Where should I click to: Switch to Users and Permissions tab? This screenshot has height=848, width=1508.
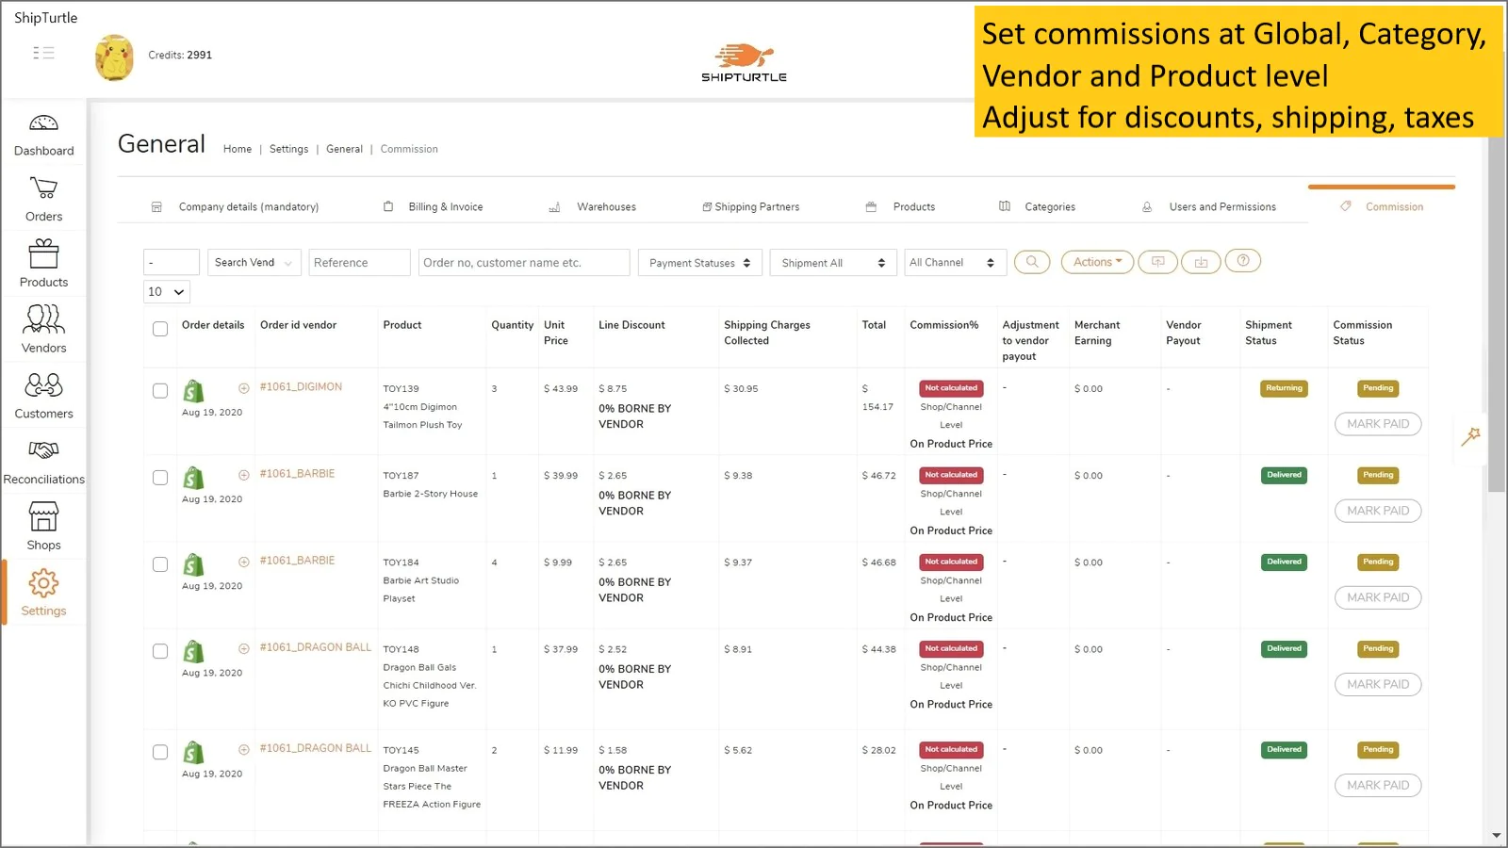point(1209,206)
